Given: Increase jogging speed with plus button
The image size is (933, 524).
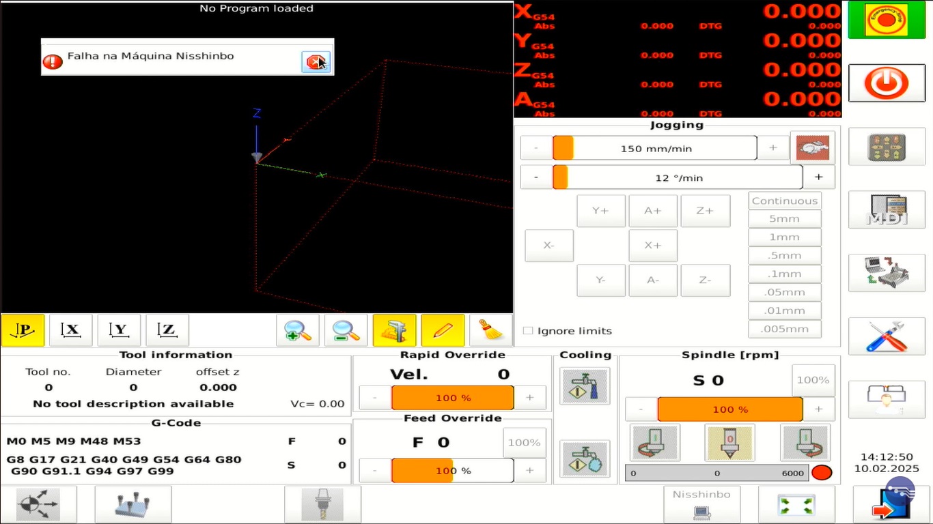Looking at the screenshot, I should click(x=773, y=148).
